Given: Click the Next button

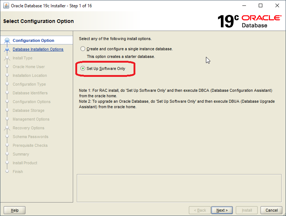Looking at the screenshot, I should [x=222, y=210].
